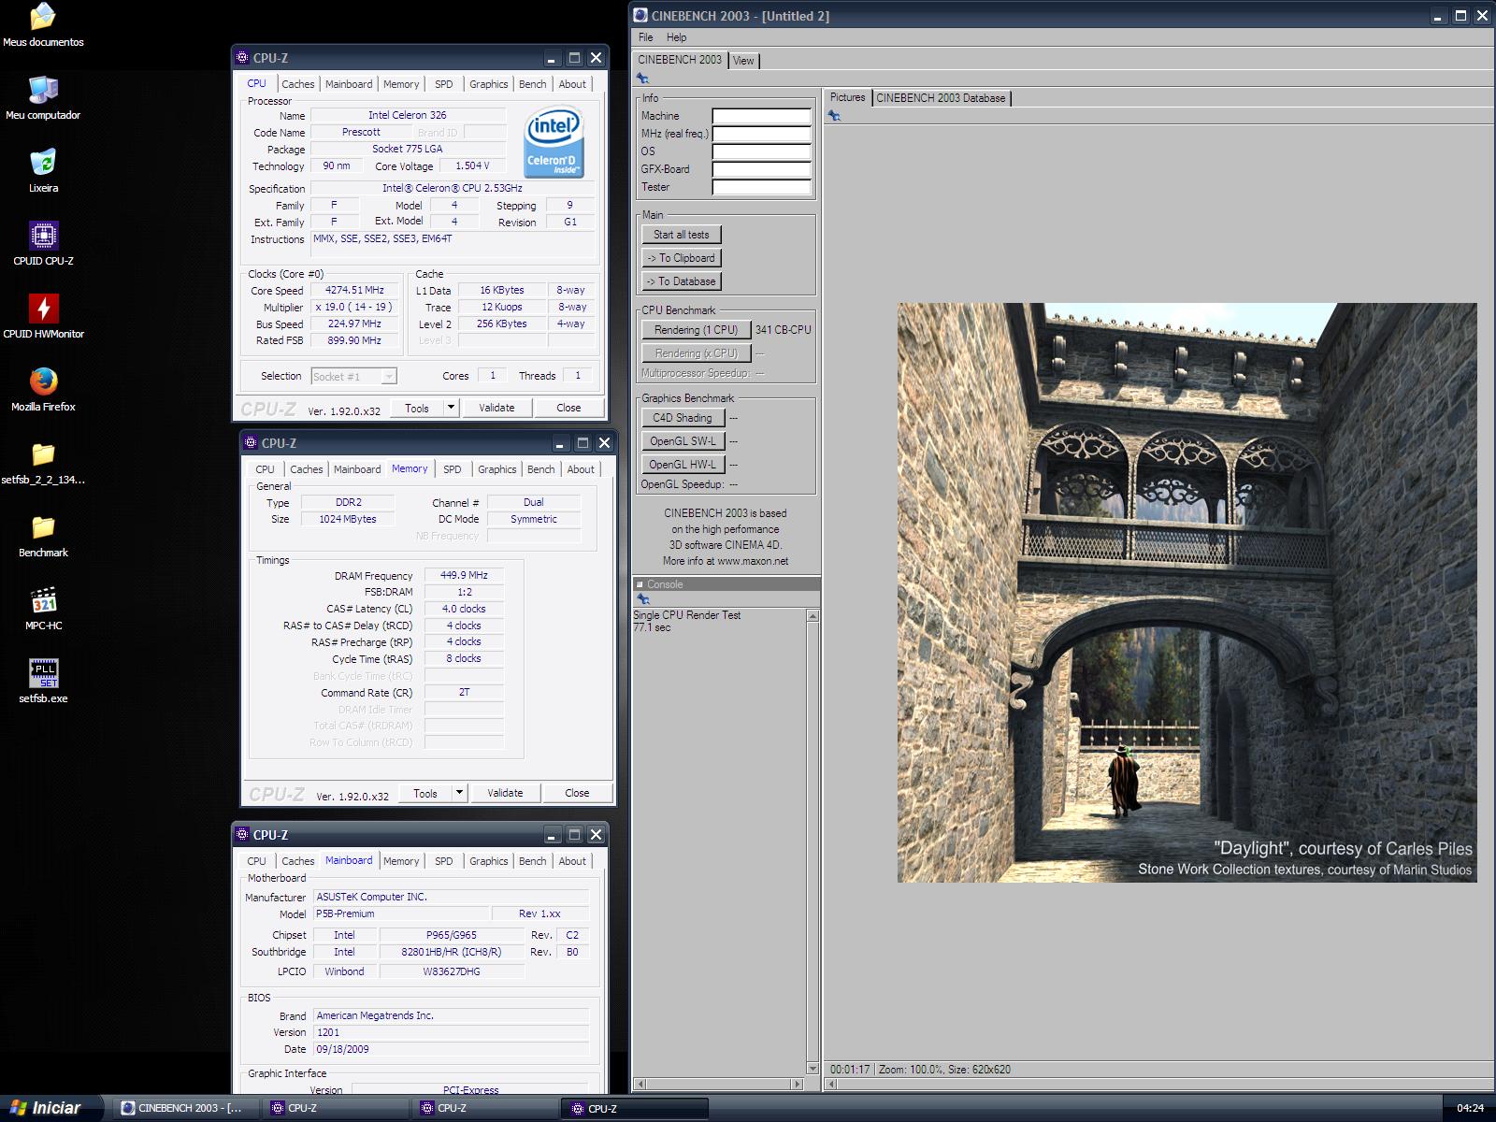Click rendered Daylight picture
Viewport: 1496px width, 1122px height.
click(1187, 593)
